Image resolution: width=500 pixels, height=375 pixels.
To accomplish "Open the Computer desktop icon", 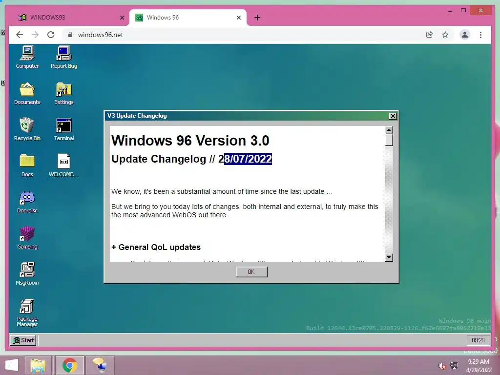I will click(x=27, y=58).
